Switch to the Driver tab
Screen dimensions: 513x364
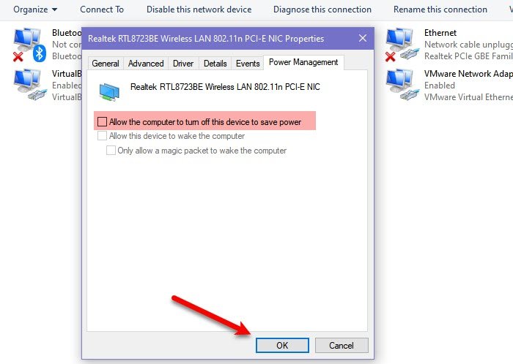183,64
